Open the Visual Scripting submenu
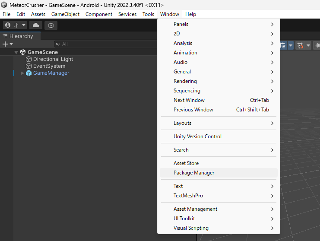This screenshot has height=241, width=320. coord(219,228)
